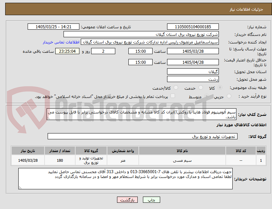272x209 pixels.
Task: Grab the buyer notes textarea resize handle
Action: pos(20,188)
